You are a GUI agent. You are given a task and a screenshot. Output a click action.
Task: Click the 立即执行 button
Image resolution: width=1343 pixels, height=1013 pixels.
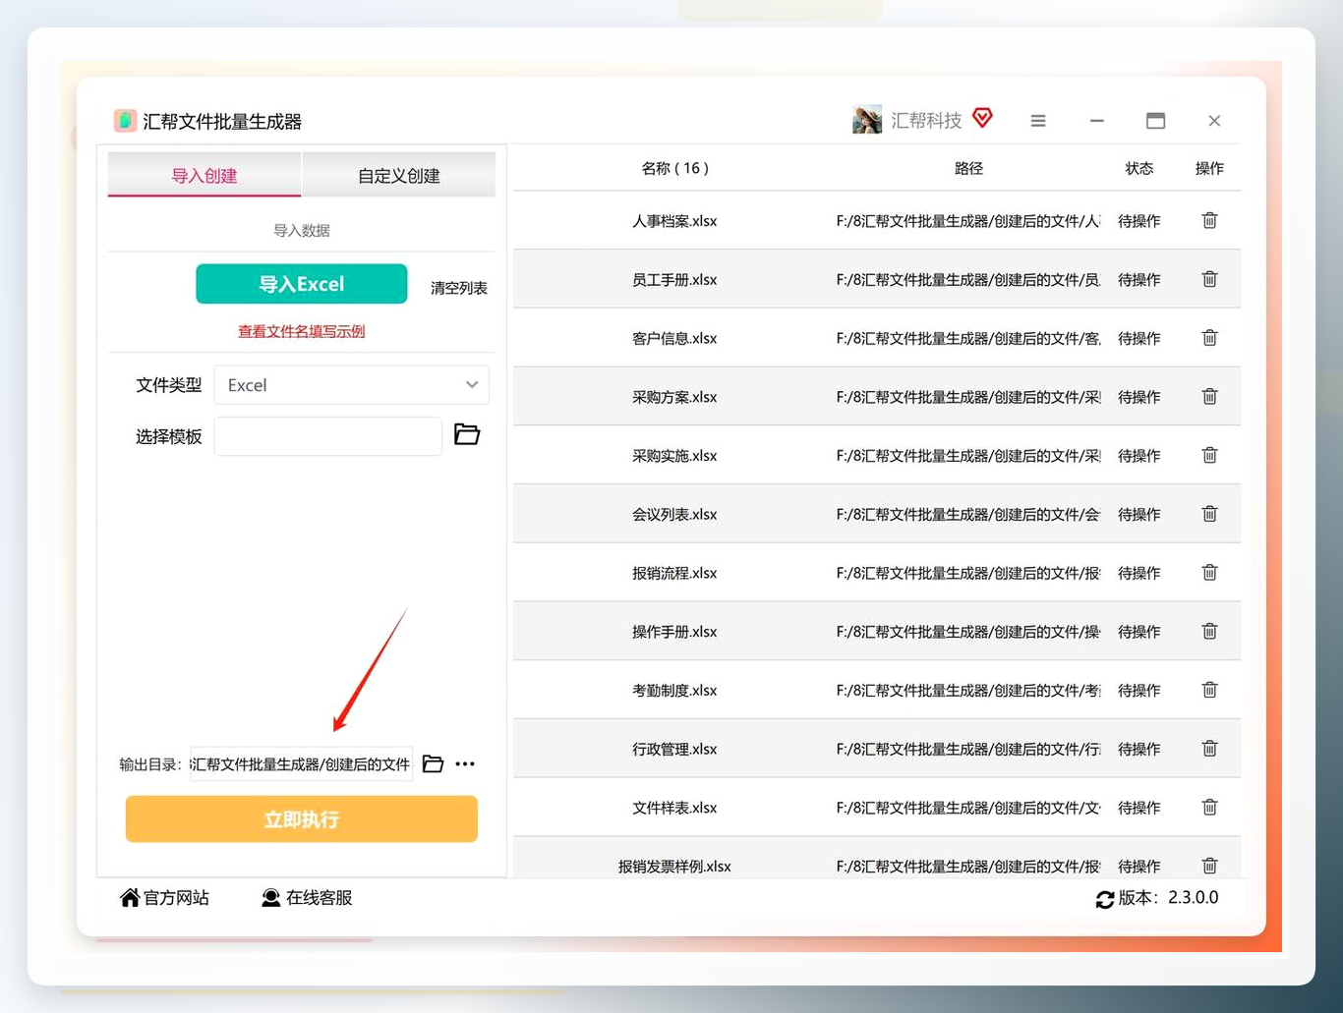pyautogui.click(x=302, y=818)
